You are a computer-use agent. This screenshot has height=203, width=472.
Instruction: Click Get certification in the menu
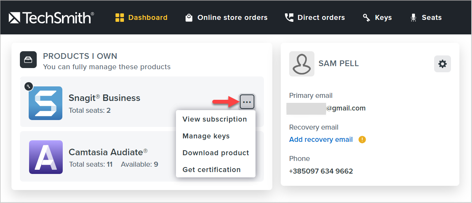[x=212, y=170]
